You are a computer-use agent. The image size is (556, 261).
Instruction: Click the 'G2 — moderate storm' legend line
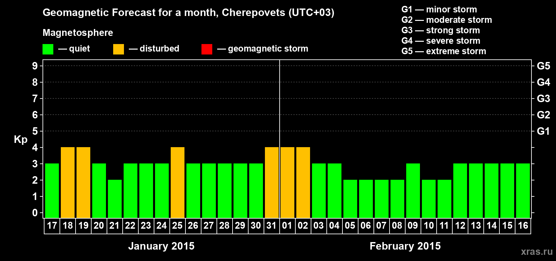coord(447,20)
